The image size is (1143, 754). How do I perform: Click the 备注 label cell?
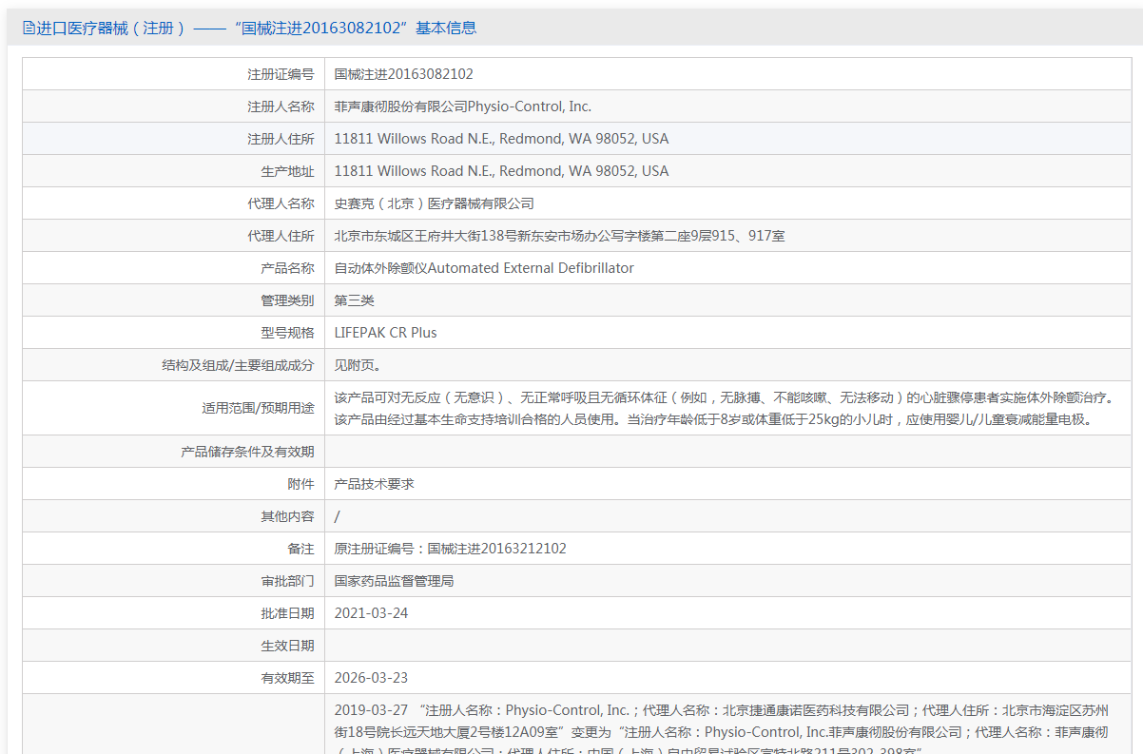(174, 549)
